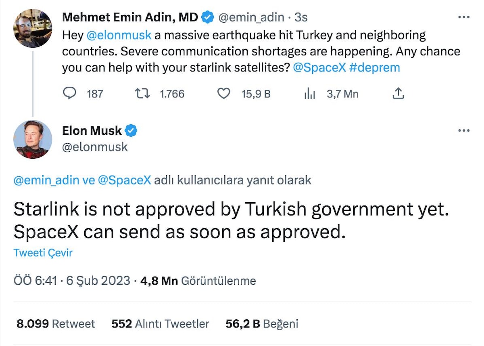Click Mehmet's blue verified badge
This screenshot has height=346, width=484.
207,17
